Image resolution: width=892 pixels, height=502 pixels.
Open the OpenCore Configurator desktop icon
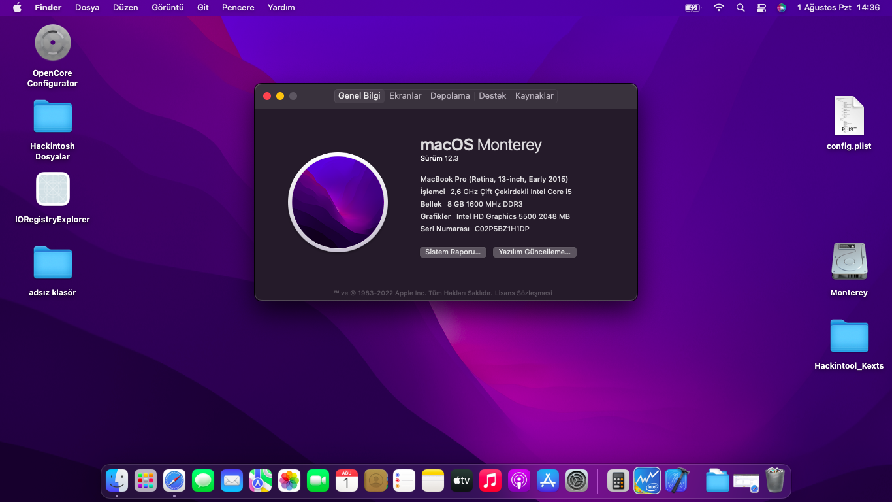[x=52, y=43]
